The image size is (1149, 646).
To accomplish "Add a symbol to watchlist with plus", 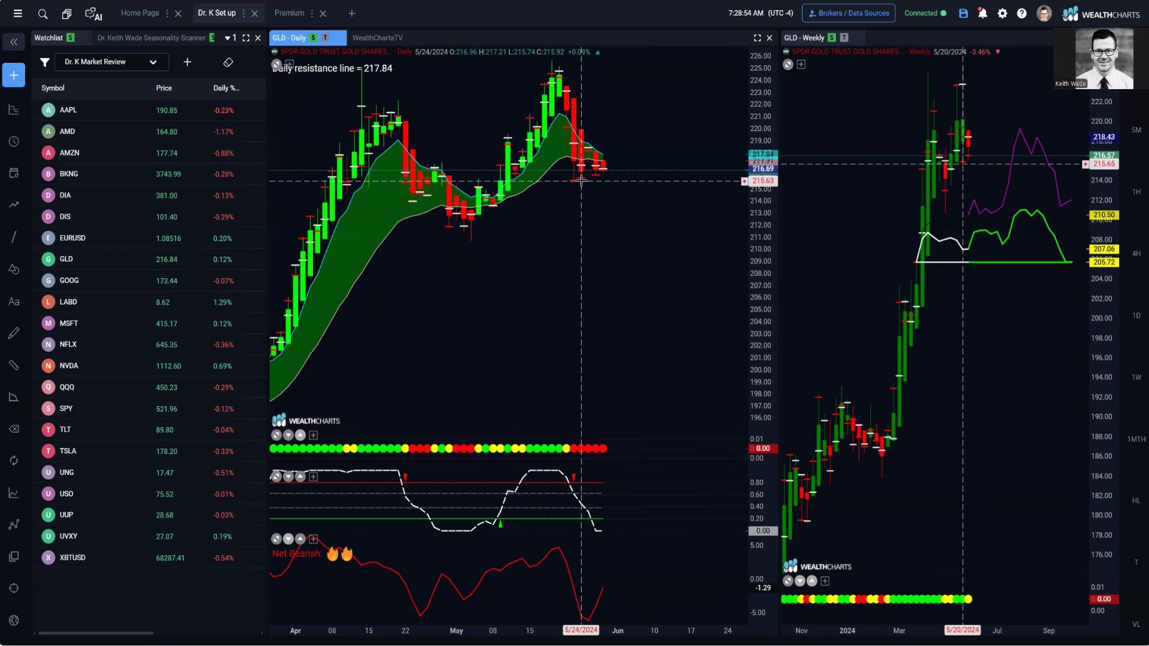I will [x=187, y=62].
